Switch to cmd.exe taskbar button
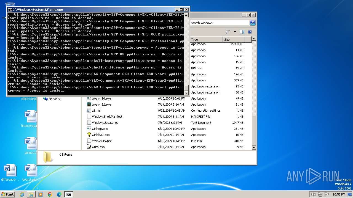Viewport: 353px width, 198px height. pos(68,194)
